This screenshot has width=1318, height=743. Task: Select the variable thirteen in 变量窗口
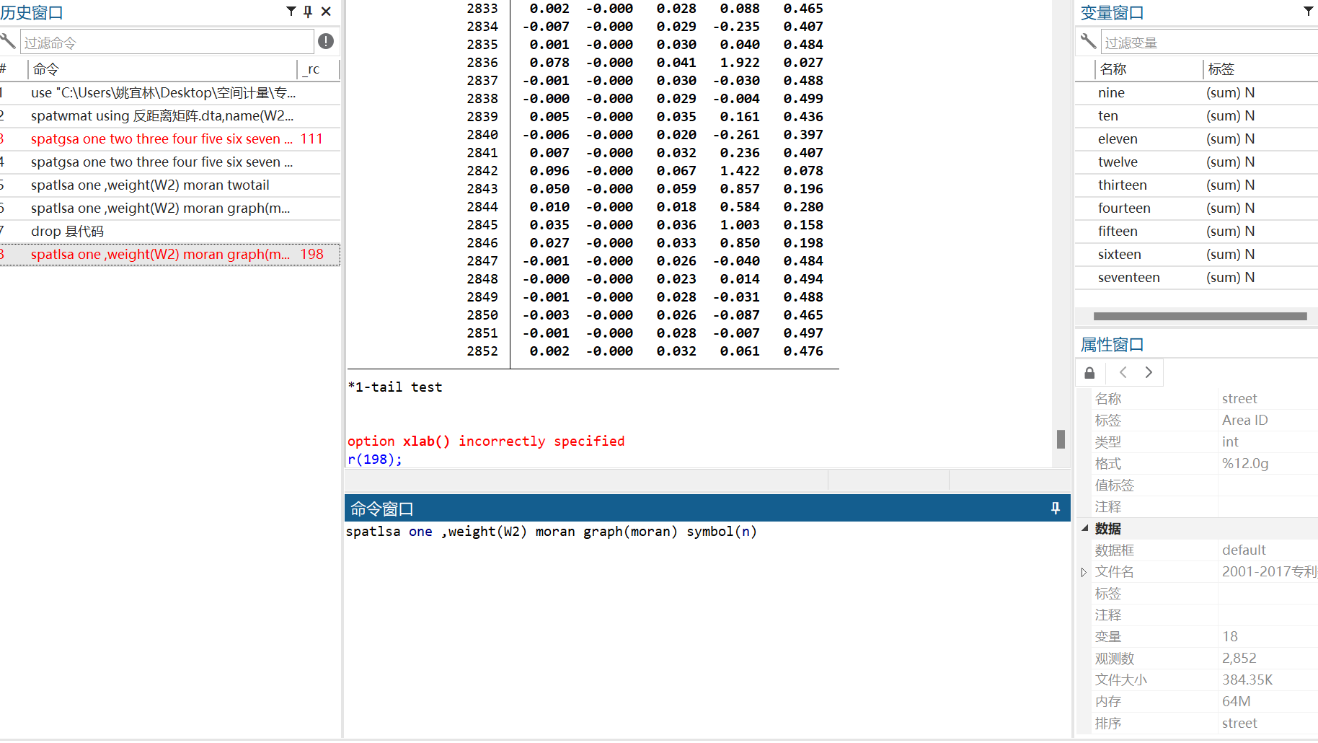point(1123,185)
